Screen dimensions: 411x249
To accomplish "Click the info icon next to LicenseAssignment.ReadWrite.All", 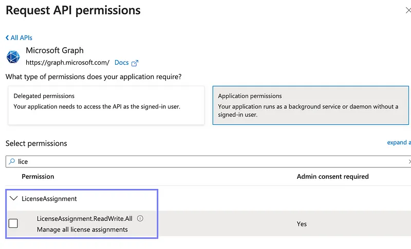I will tap(140, 218).
